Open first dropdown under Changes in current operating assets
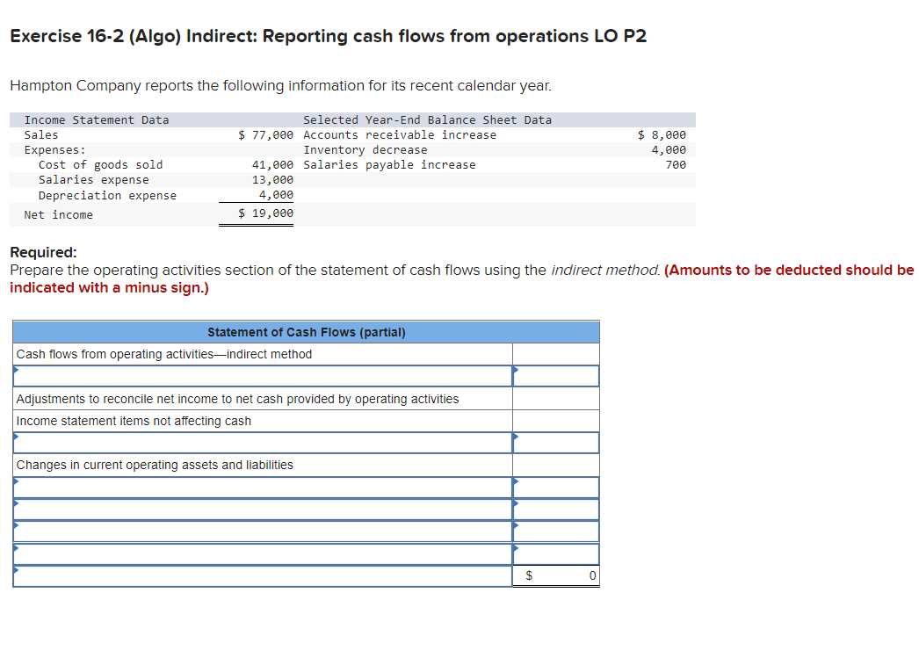This screenshot has width=919, height=672. coord(260,488)
